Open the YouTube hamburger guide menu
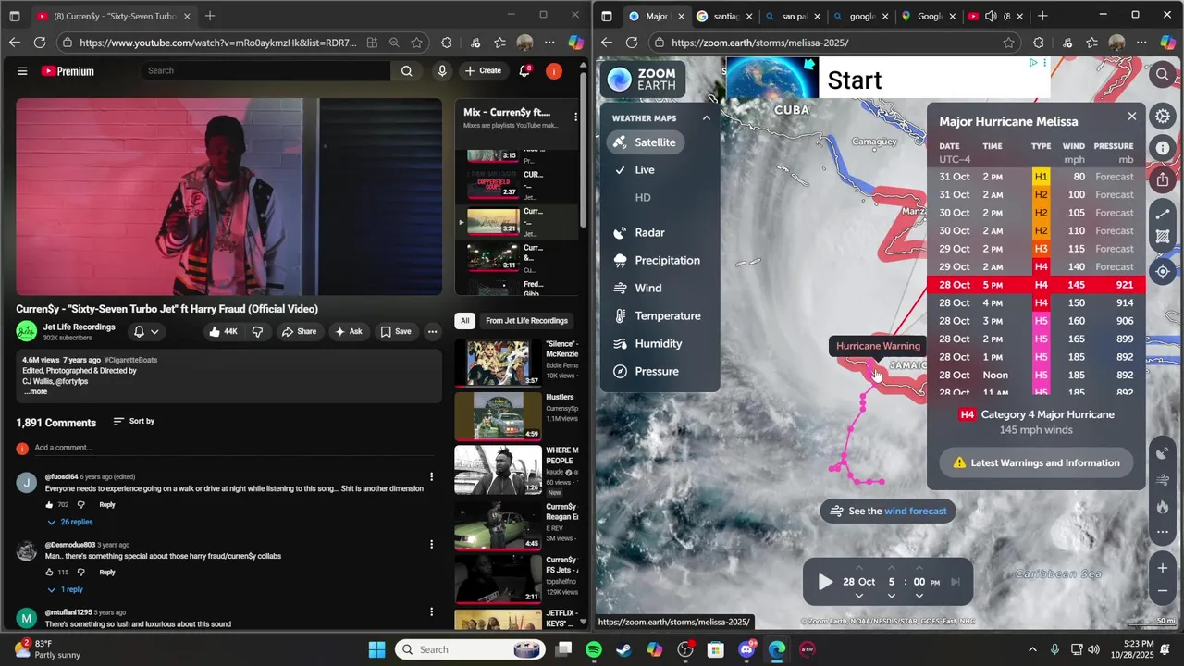1184x666 pixels. click(x=22, y=71)
